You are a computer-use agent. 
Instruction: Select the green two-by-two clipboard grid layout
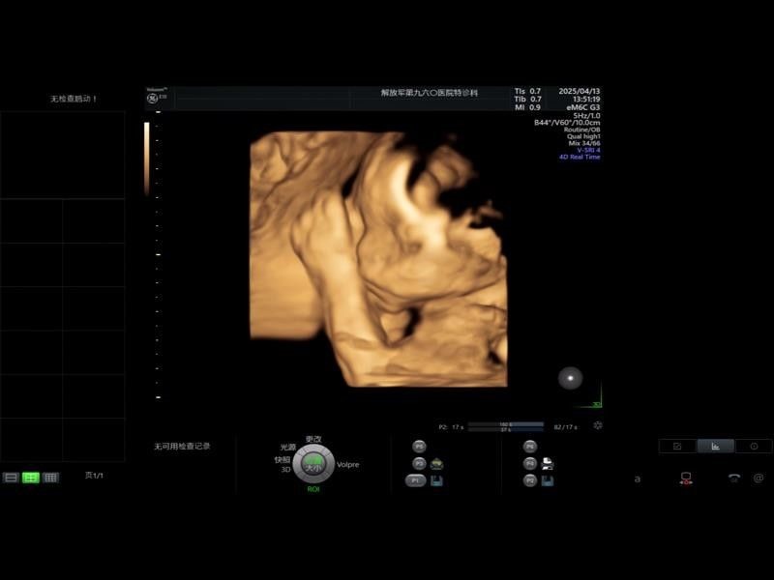[x=31, y=478]
